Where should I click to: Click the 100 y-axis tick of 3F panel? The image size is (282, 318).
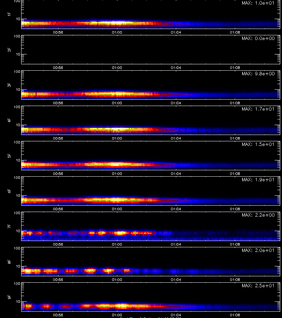(x=17, y=72)
